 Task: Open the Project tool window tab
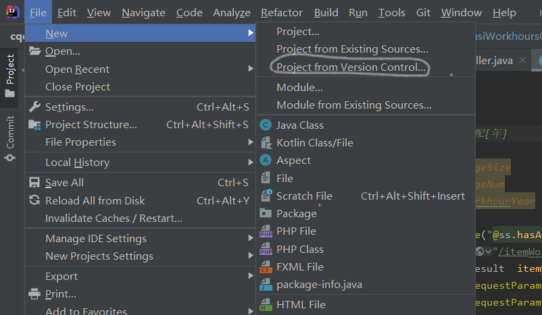pyautogui.click(x=9, y=75)
